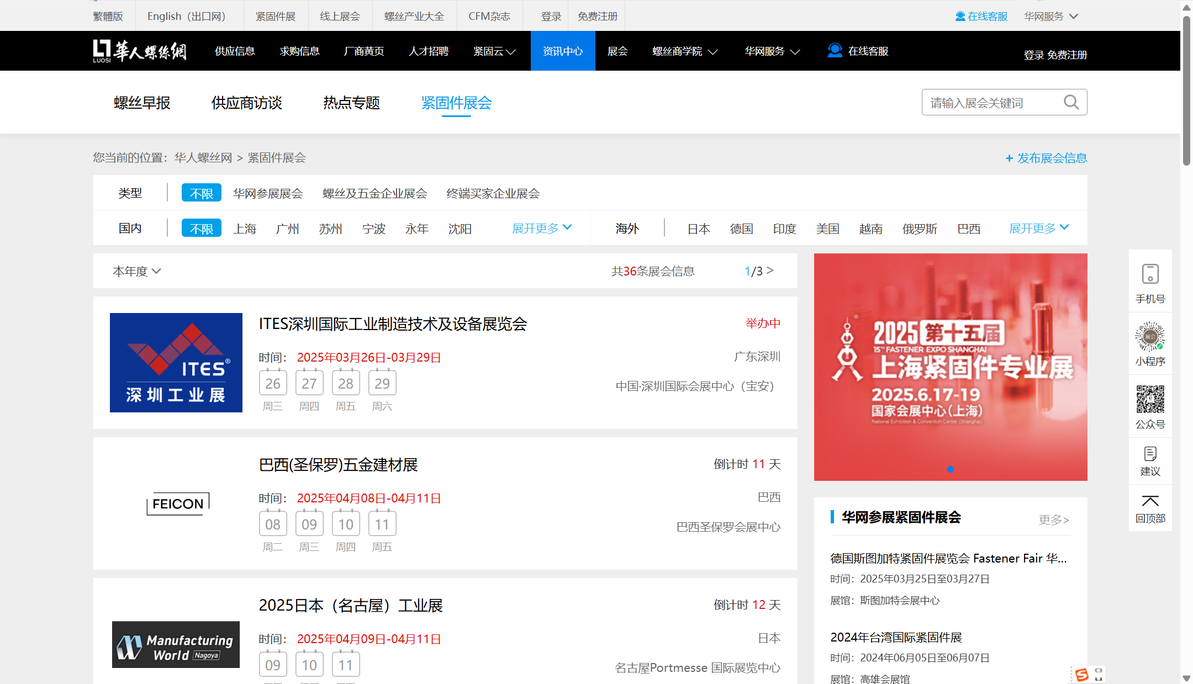Image resolution: width=1193 pixels, height=684 pixels.
Task: Click the 回顶部 back-to-top arrow
Action: [x=1150, y=501]
